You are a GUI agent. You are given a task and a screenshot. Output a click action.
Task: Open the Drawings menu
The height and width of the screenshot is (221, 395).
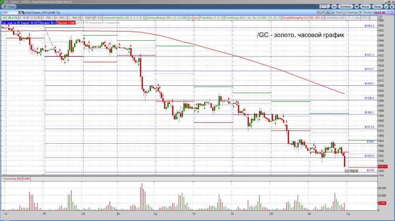[351, 13]
